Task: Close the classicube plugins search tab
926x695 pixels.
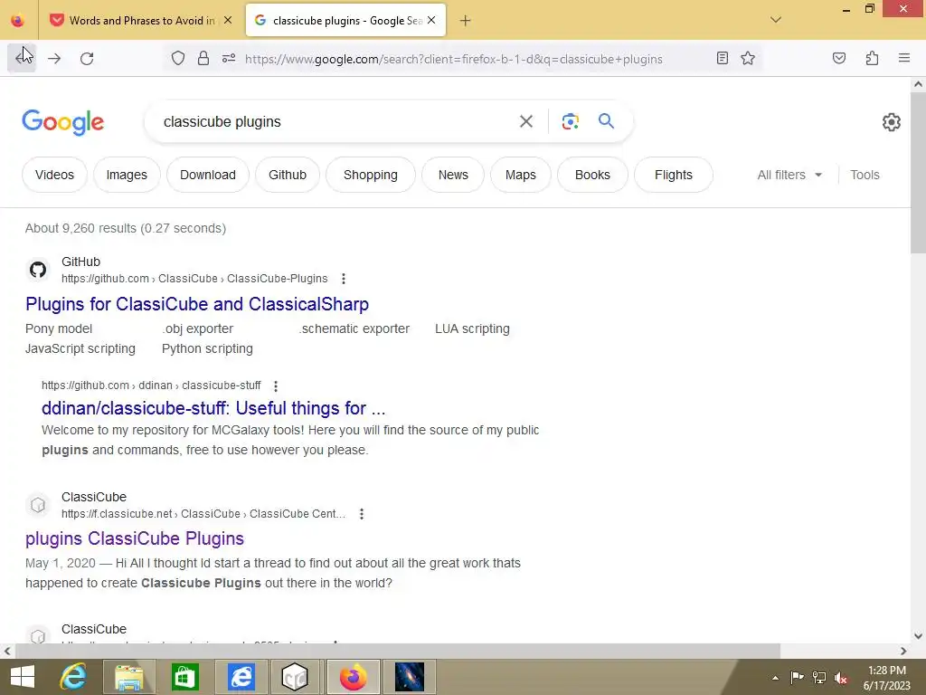Action: pos(431,21)
